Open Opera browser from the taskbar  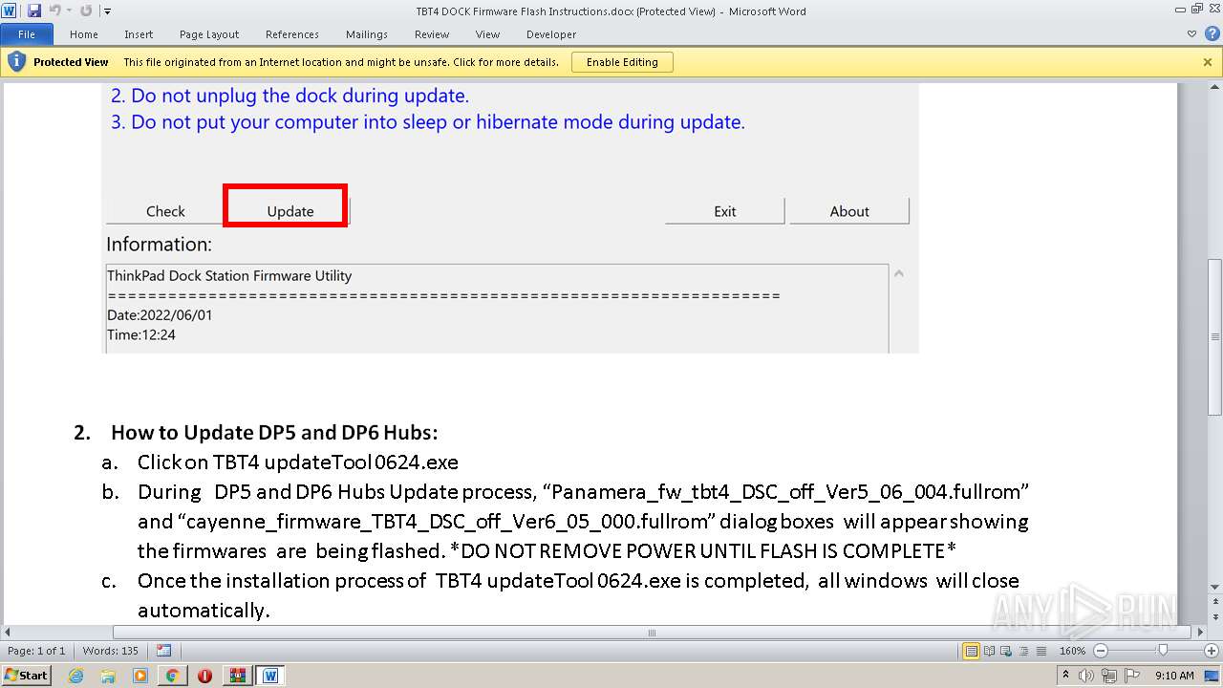tap(204, 676)
